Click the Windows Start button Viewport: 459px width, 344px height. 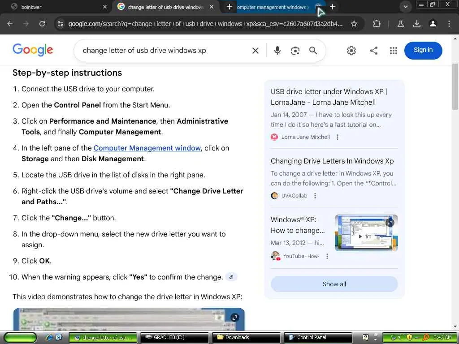[x=20, y=338]
